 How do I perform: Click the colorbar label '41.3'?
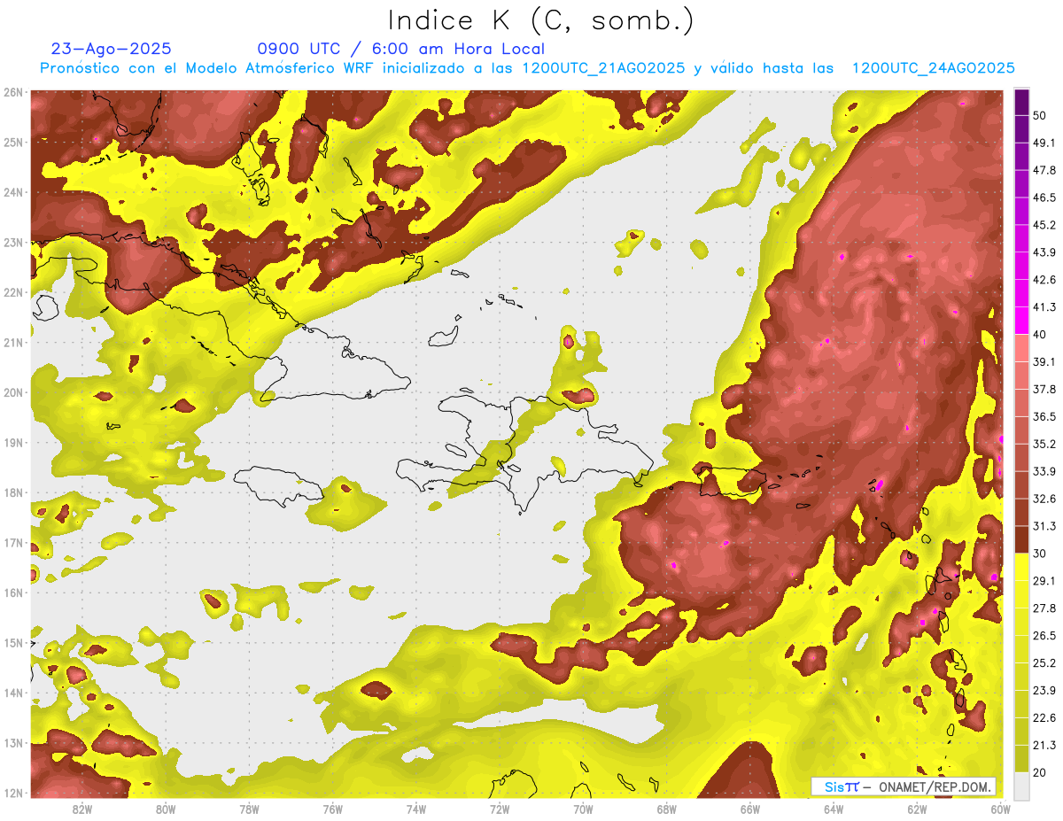coord(1044,307)
